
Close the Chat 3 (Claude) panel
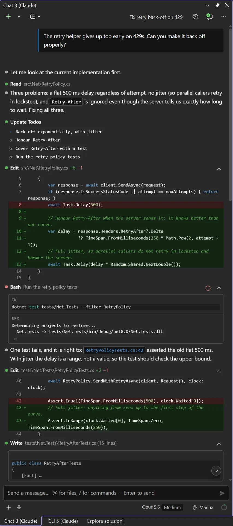227,5
